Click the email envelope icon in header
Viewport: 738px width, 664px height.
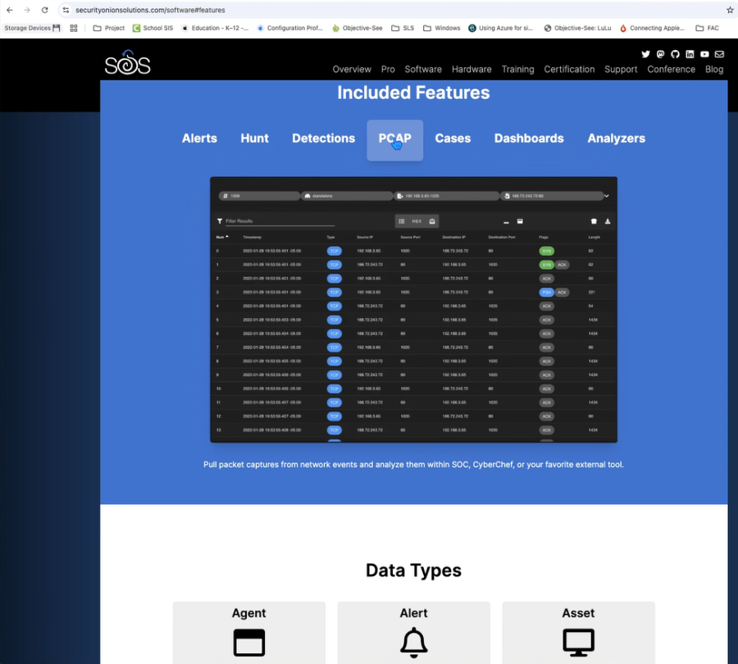coord(719,54)
